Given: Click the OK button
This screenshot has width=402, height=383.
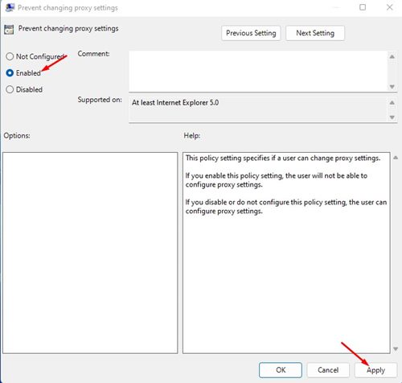Looking at the screenshot, I should click(x=281, y=370).
